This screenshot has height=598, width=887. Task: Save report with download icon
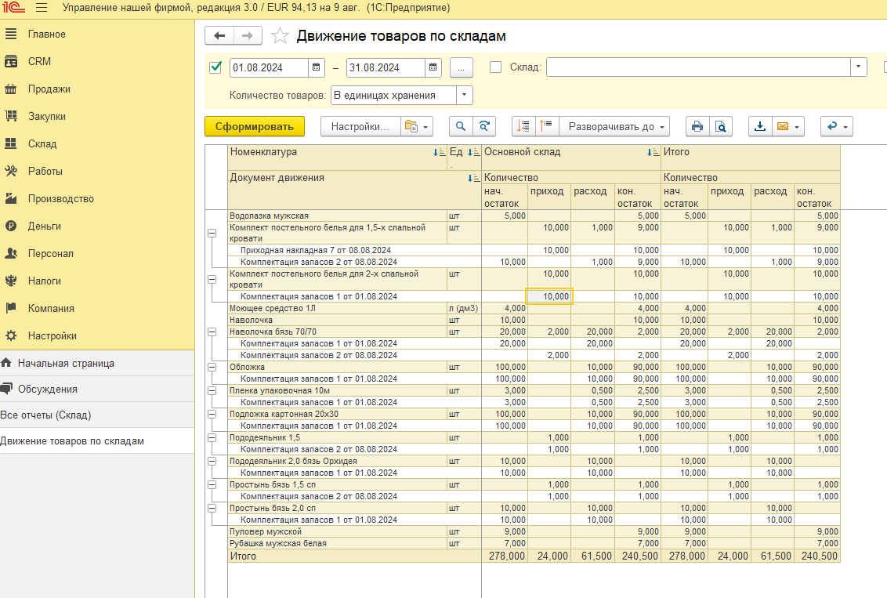760,126
